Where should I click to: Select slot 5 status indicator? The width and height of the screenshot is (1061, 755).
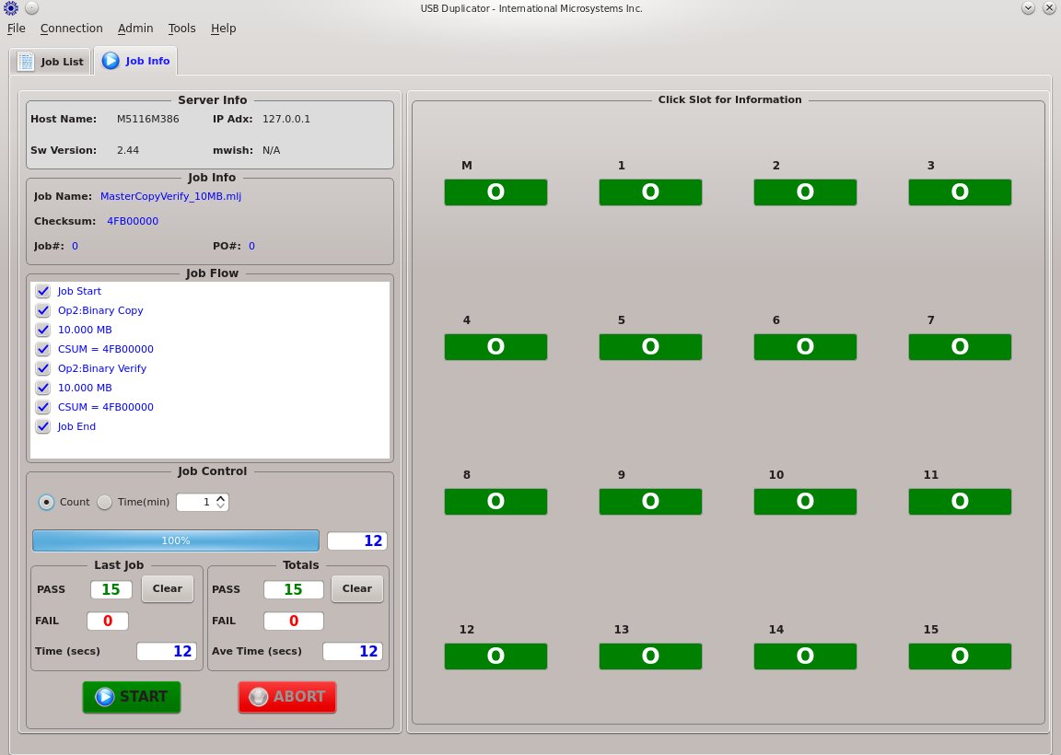650,347
